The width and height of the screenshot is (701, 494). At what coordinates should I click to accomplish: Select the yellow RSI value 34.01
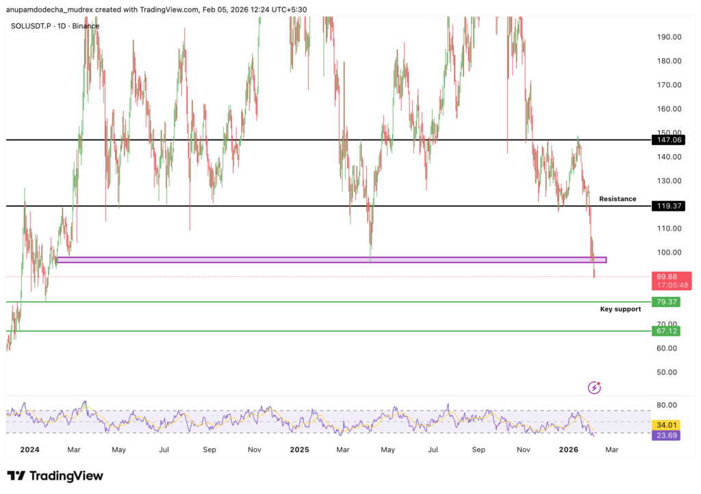pos(666,424)
